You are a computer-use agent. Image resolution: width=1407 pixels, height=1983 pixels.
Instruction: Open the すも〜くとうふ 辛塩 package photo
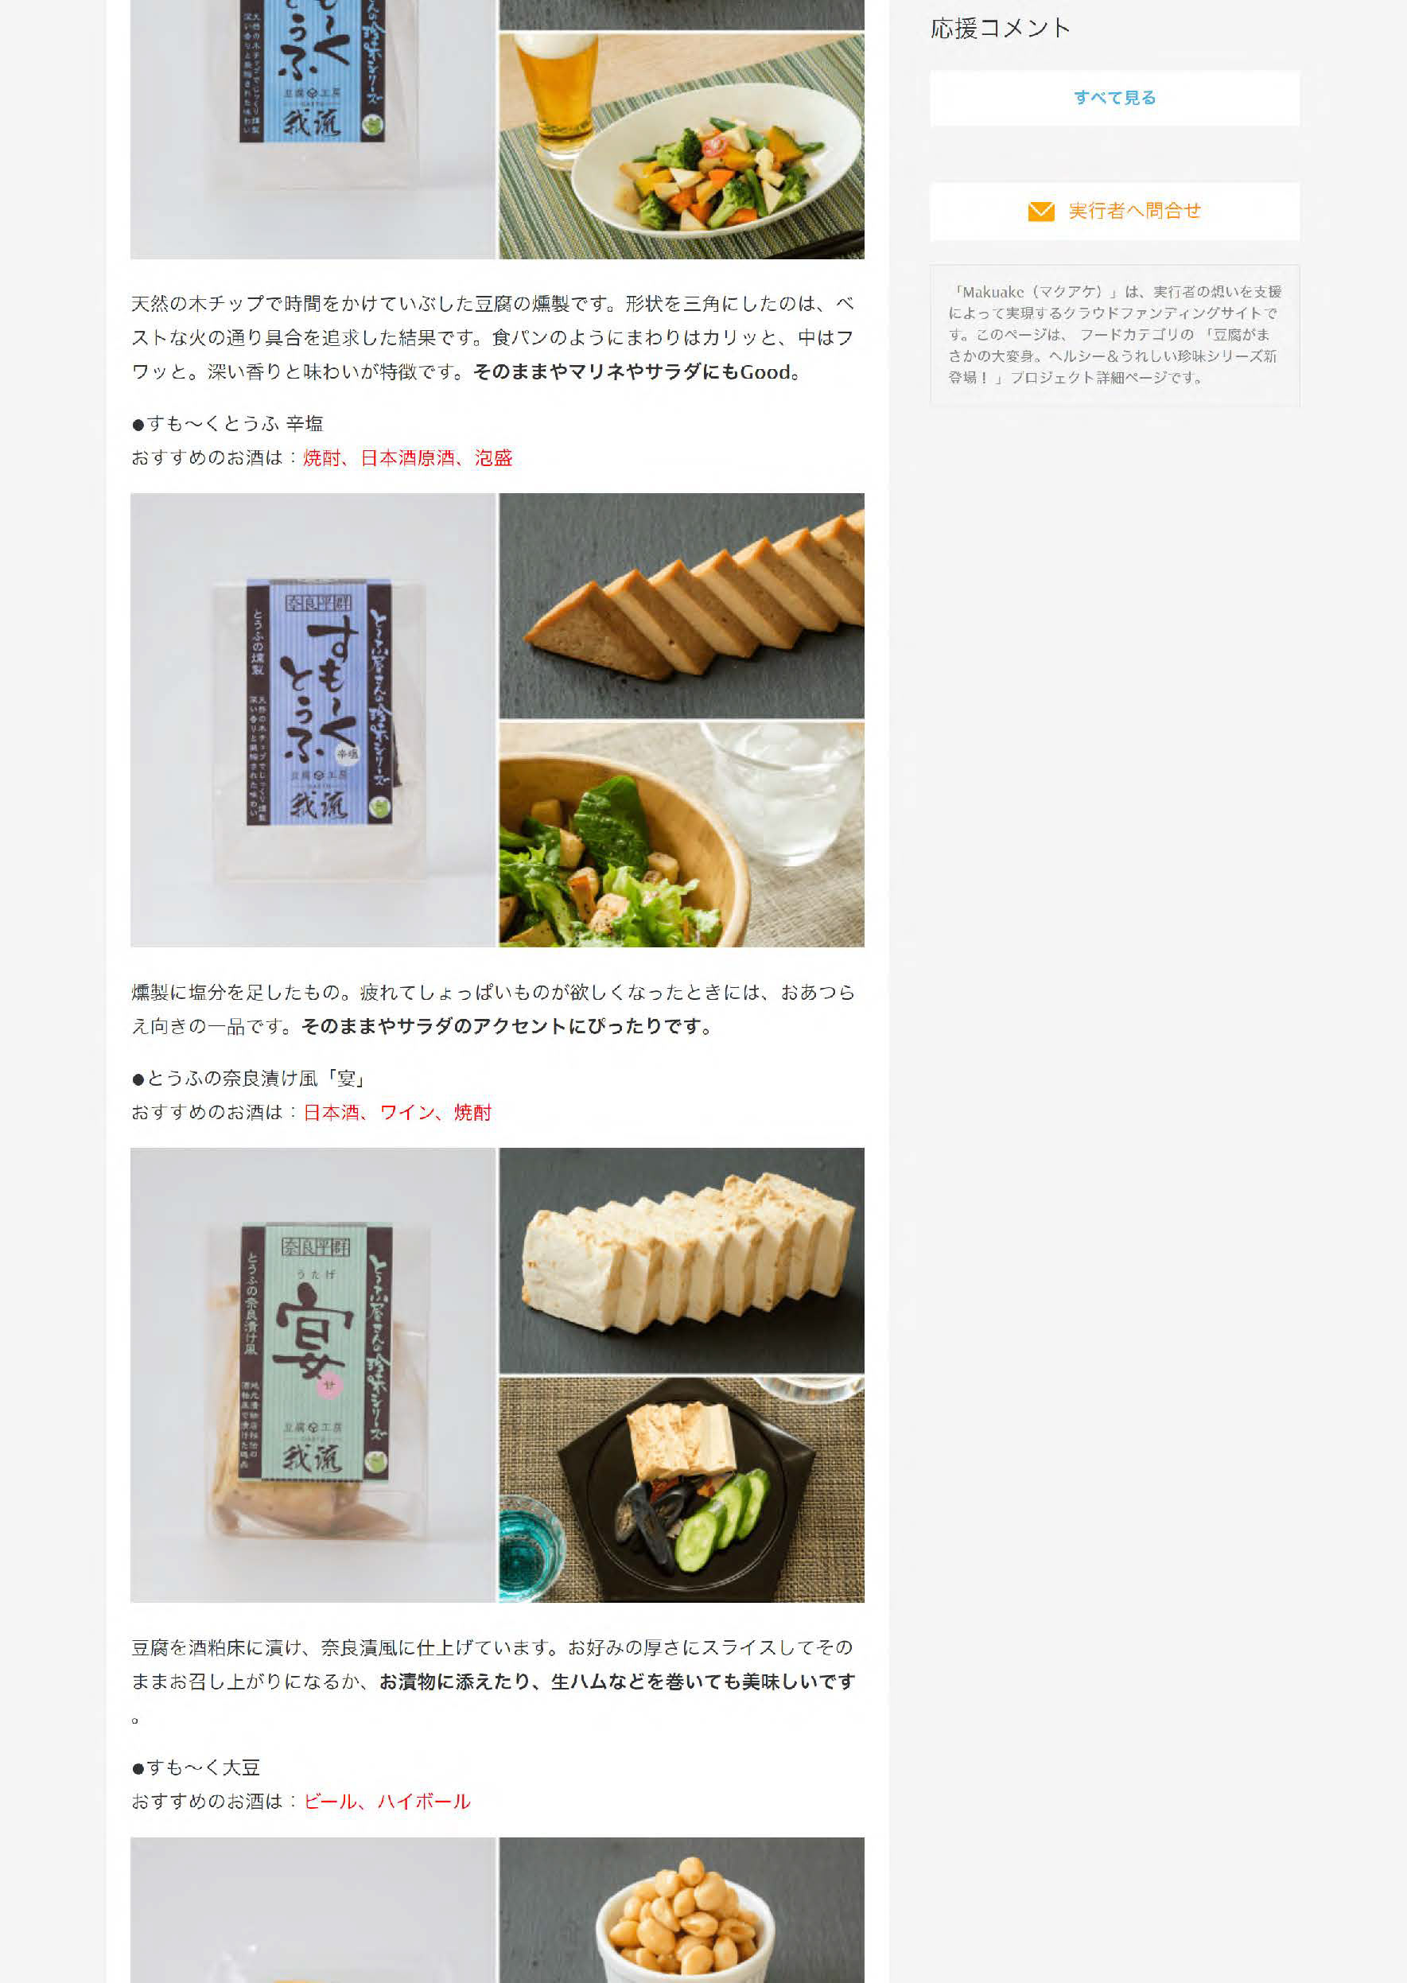313,719
